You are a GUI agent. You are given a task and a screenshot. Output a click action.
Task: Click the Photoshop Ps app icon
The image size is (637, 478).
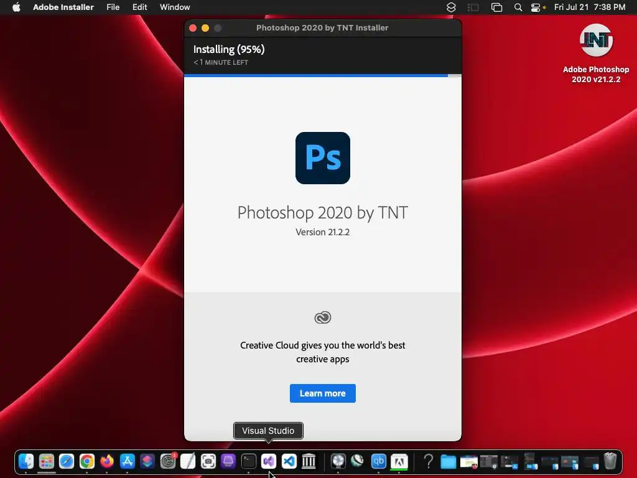323,158
